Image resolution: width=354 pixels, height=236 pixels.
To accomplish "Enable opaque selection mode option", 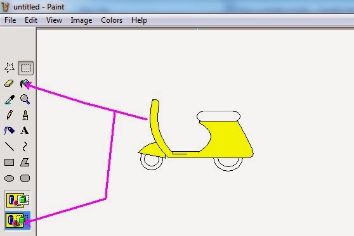I will coord(18,200).
